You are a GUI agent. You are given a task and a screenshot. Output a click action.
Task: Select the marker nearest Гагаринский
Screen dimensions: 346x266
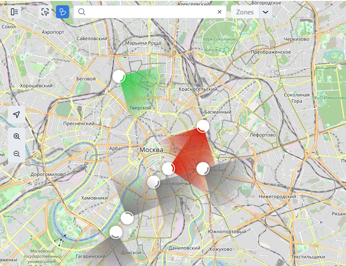point(116,232)
